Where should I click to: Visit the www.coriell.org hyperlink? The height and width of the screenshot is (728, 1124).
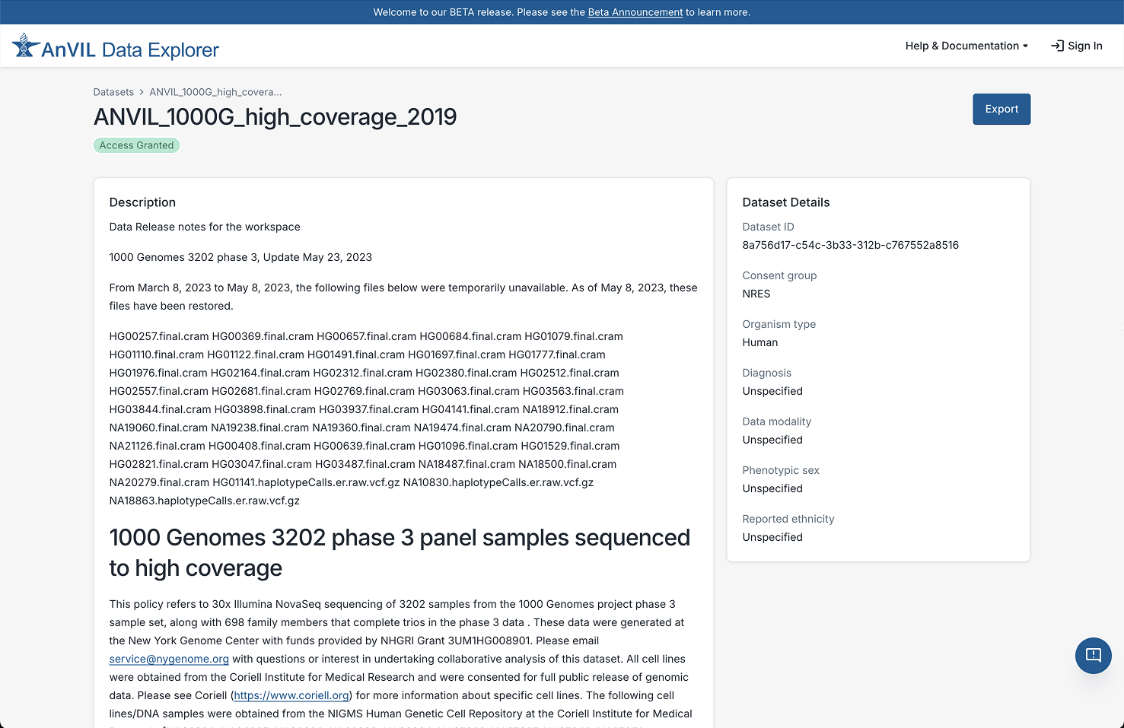[x=291, y=695]
